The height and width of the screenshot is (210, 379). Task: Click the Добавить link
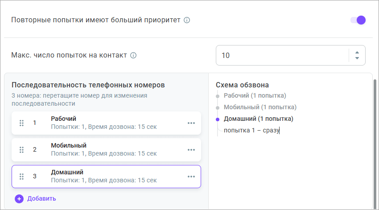tap(41, 199)
